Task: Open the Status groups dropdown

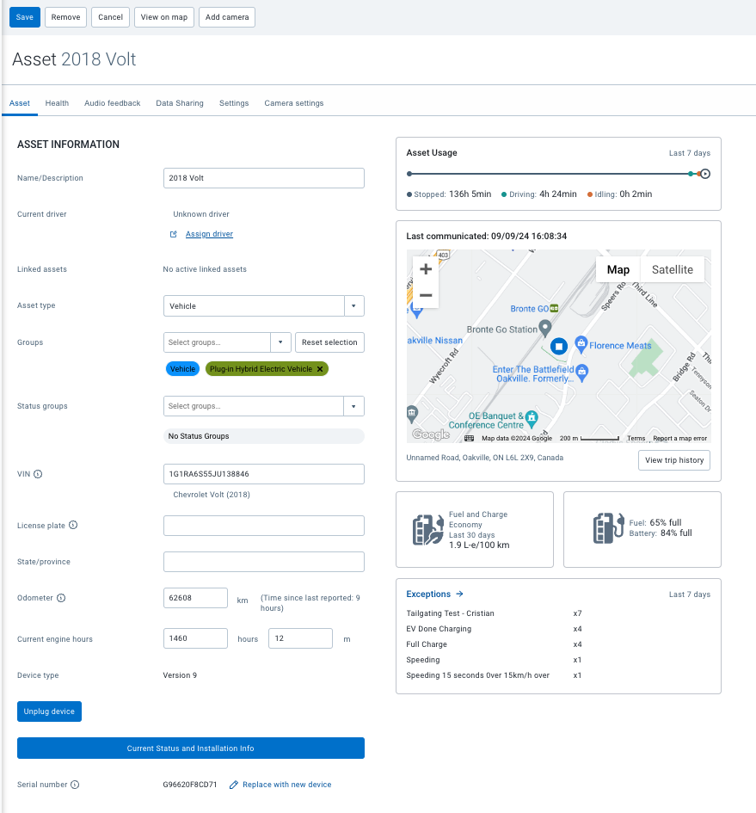Action: click(x=353, y=405)
